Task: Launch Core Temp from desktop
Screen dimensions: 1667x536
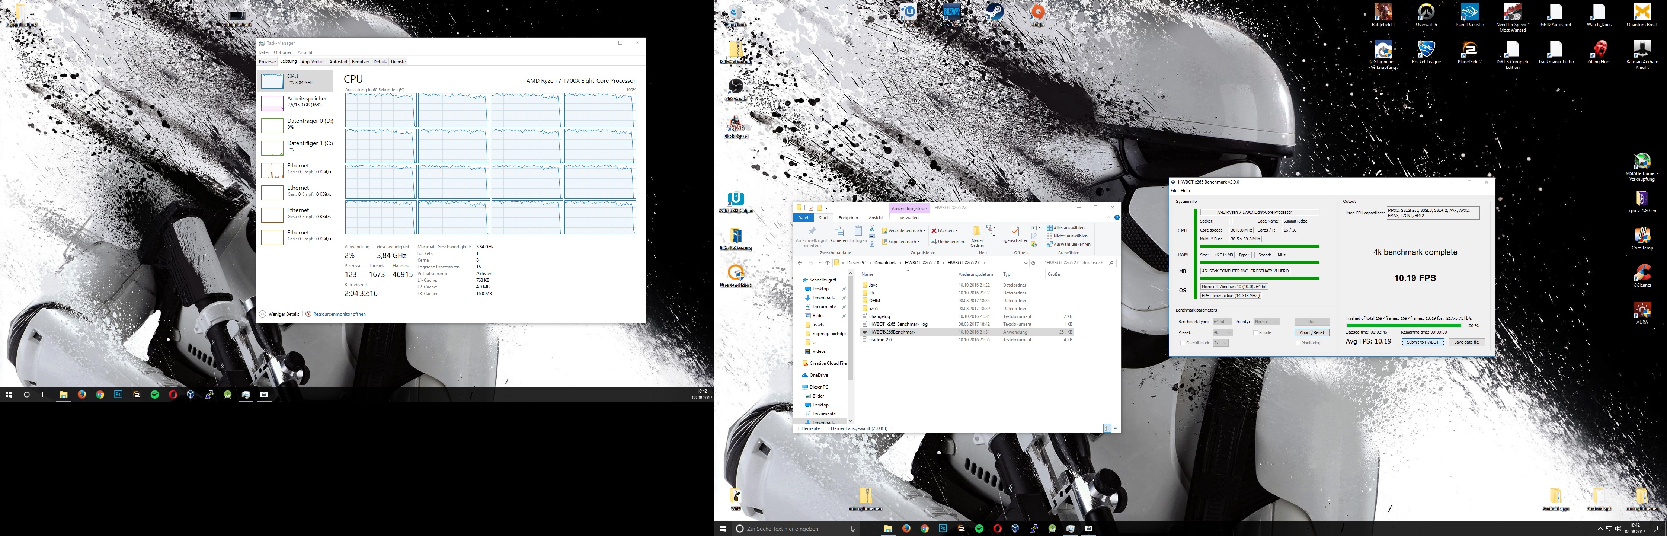Action: [1642, 238]
